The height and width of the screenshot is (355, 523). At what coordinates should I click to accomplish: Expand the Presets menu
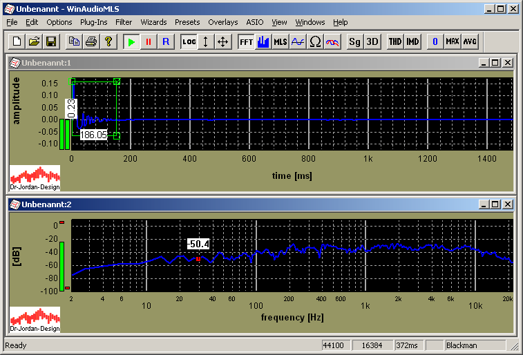(x=187, y=22)
